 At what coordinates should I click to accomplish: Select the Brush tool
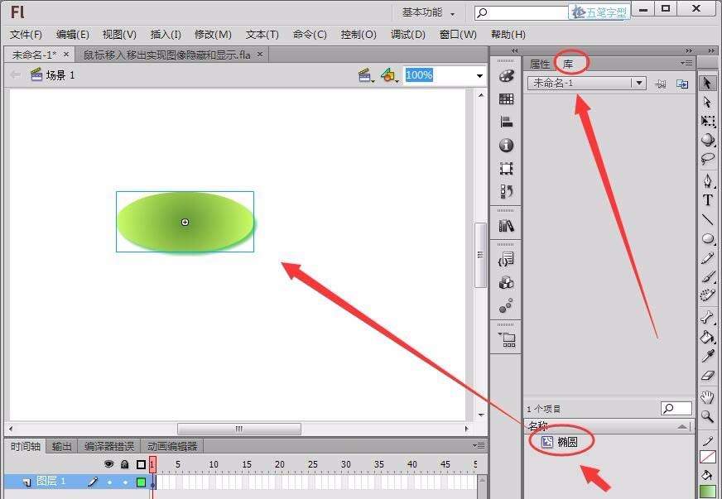(708, 276)
